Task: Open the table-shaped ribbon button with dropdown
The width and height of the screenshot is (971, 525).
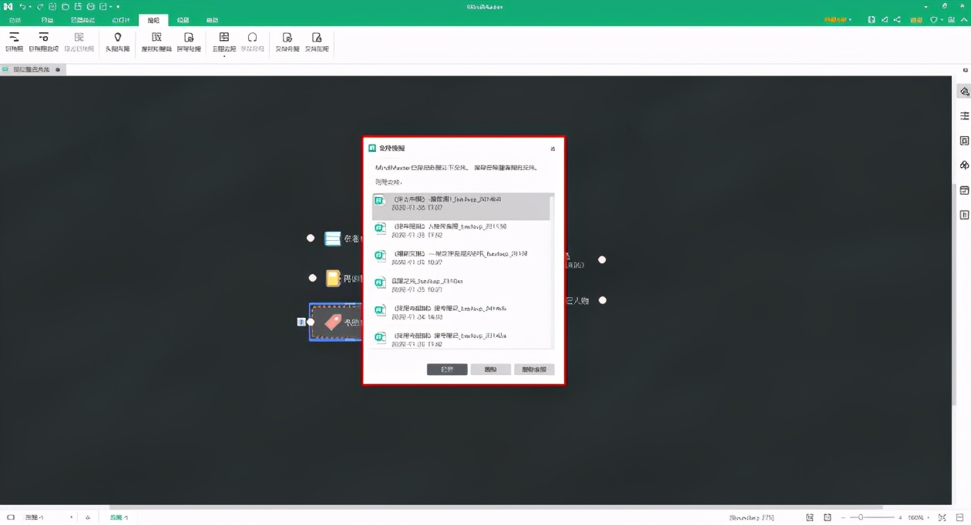Action: [224, 43]
